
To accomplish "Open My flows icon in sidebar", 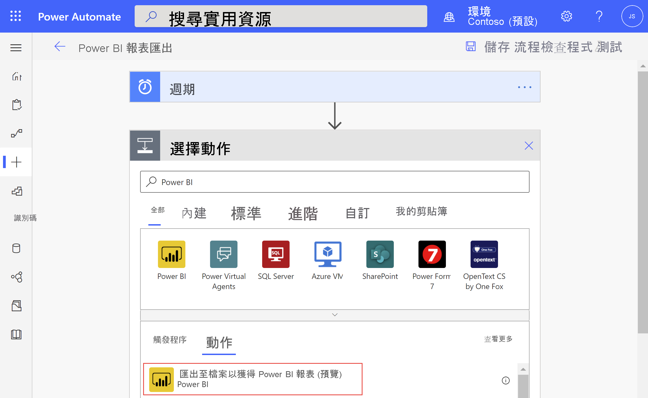I will 16,133.
